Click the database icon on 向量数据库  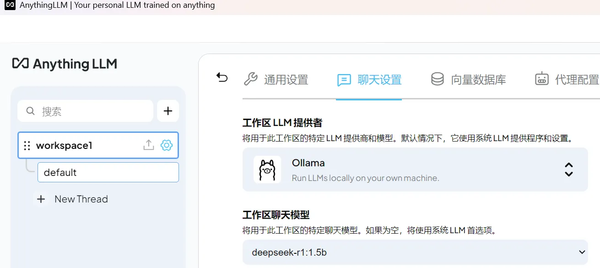point(437,79)
